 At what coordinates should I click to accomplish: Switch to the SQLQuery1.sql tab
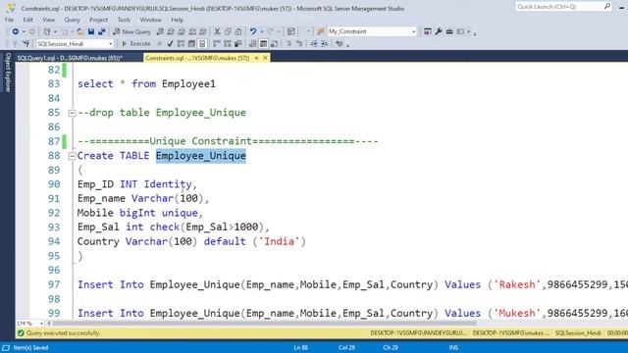point(70,58)
